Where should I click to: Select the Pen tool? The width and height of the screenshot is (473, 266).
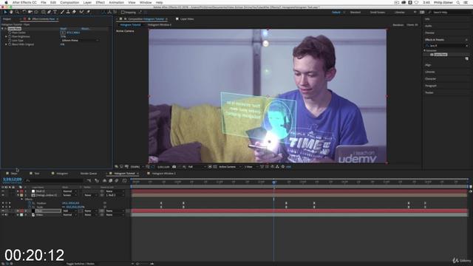[x=50, y=12]
